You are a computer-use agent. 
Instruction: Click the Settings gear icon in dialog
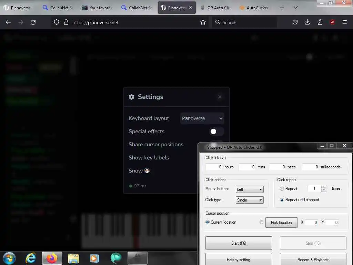[131, 97]
